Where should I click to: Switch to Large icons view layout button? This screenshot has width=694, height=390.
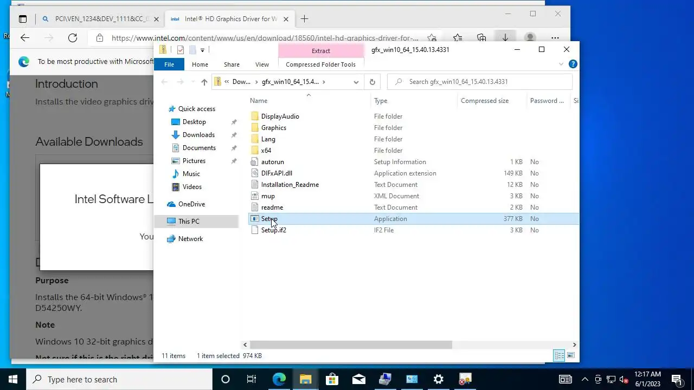pos(570,356)
